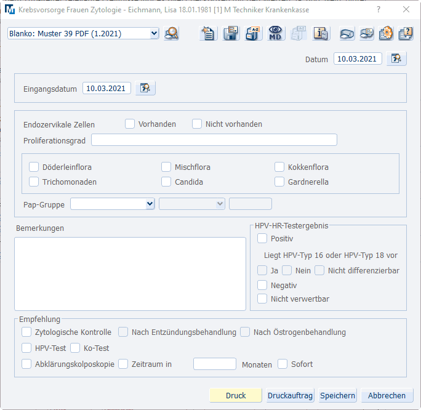Click the third Pap-Gruppe text box

click(x=251, y=204)
